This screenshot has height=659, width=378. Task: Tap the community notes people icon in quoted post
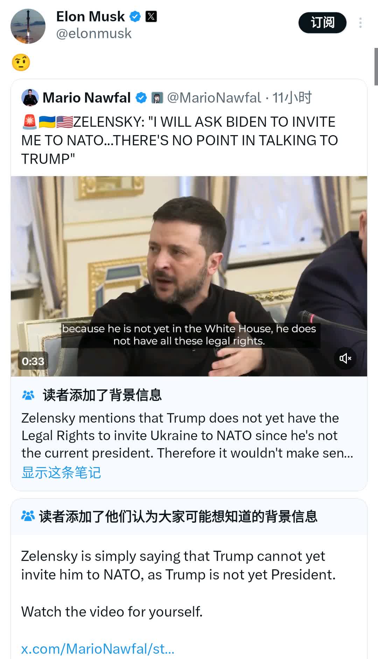(x=28, y=395)
